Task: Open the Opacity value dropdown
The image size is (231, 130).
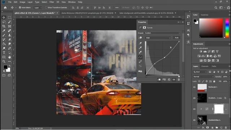Action: (230, 77)
